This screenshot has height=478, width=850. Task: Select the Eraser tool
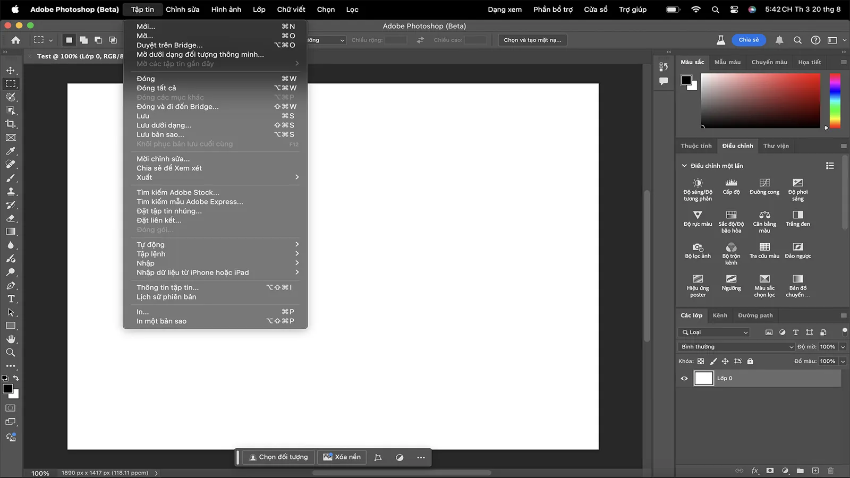11,218
